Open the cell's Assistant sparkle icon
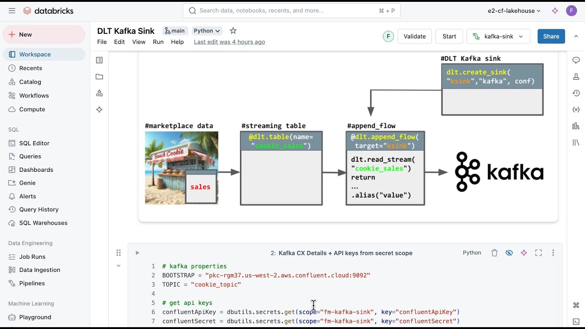 524,253
